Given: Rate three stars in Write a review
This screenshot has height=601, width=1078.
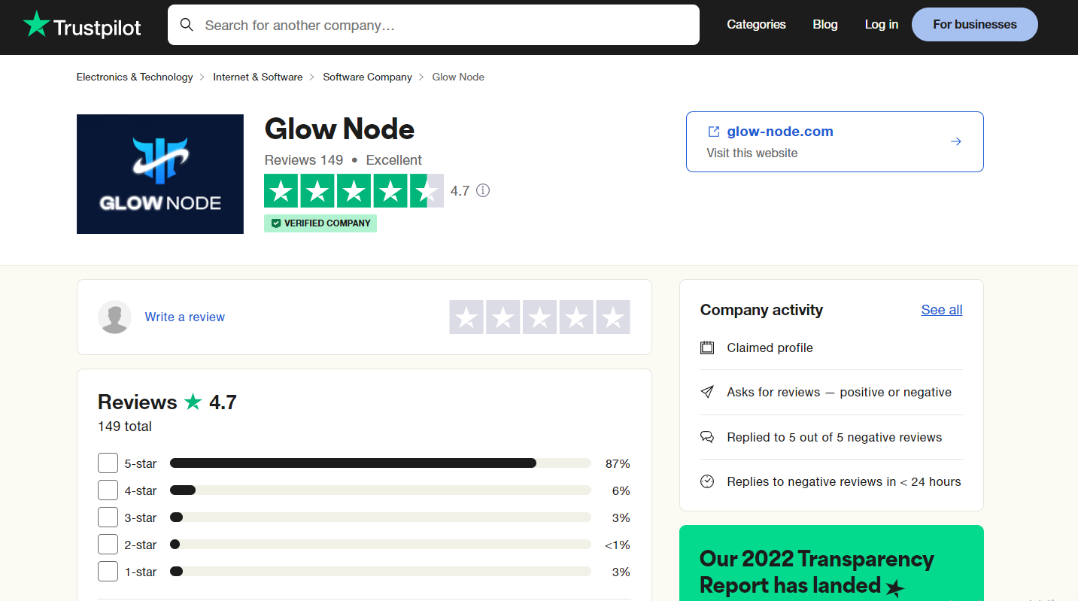Looking at the screenshot, I should 539,317.
